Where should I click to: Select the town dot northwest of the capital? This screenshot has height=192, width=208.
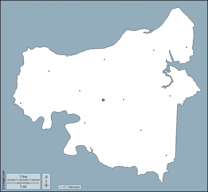(80, 91)
